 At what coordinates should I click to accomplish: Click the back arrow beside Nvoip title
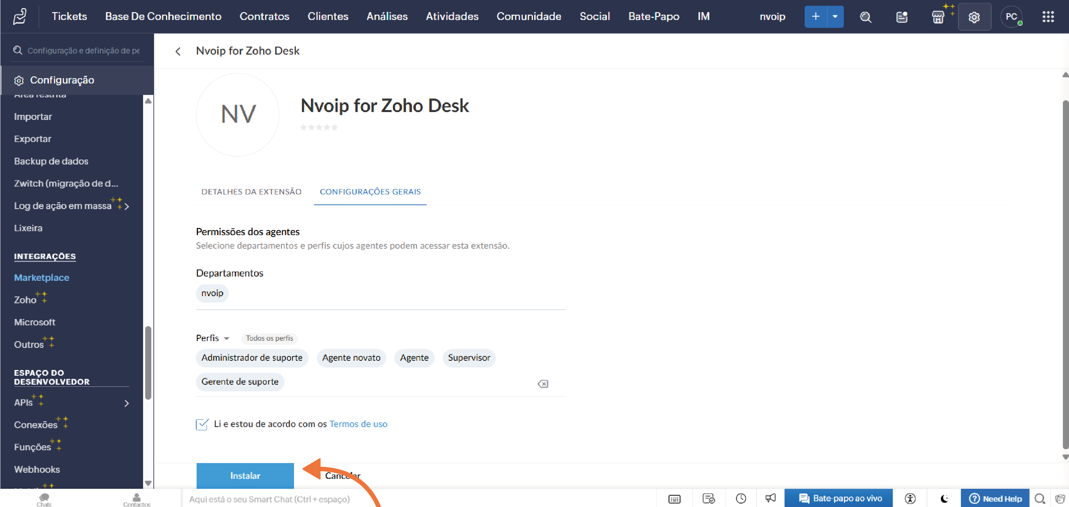(x=178, y=51)
